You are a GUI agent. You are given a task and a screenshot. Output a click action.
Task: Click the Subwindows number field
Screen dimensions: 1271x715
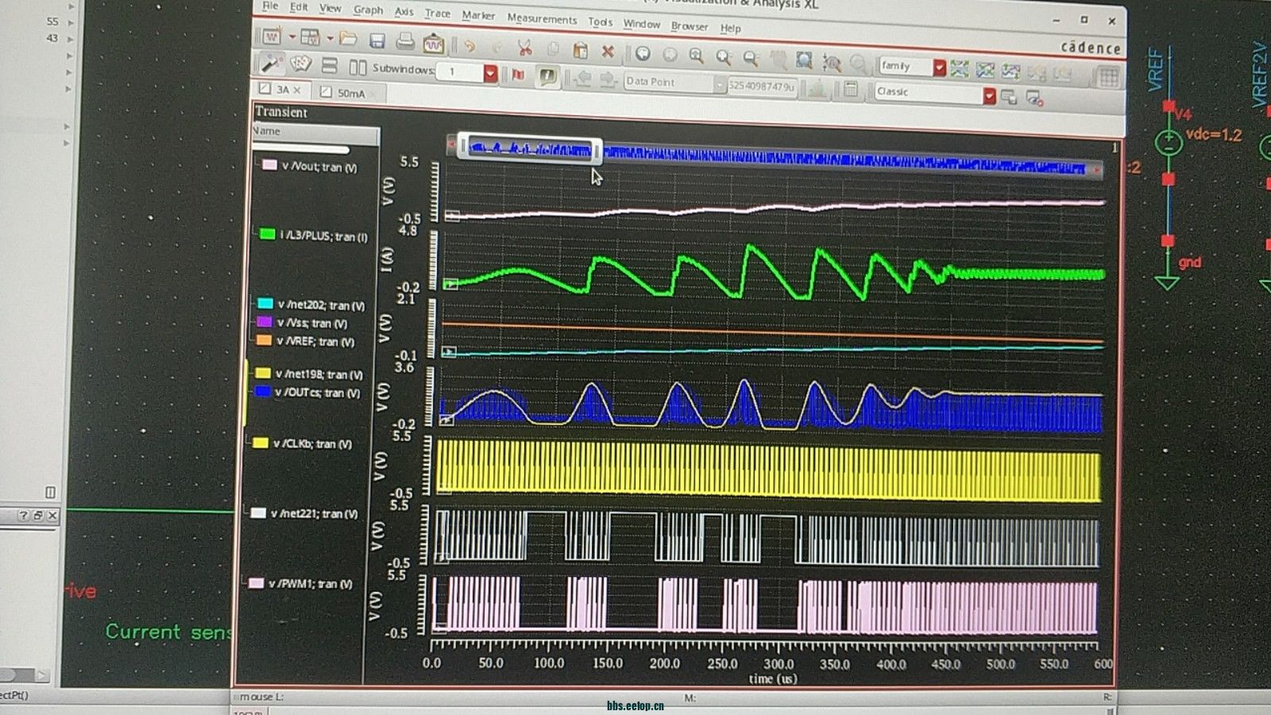[x=461, y=72]
